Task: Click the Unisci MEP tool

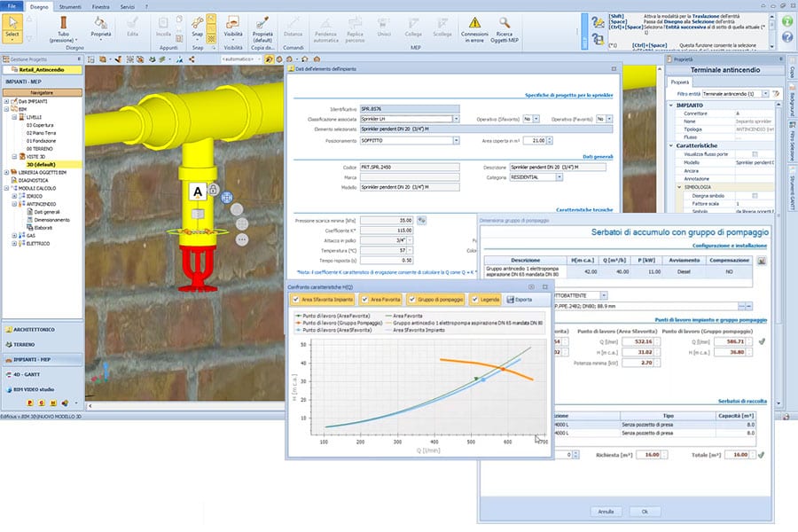Action: [x=384, y=27]
